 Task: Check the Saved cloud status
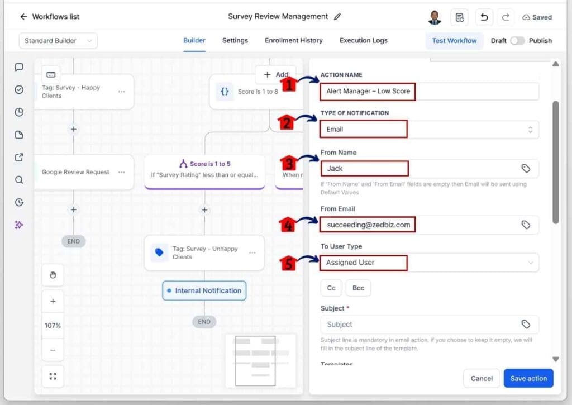[537, 17]
